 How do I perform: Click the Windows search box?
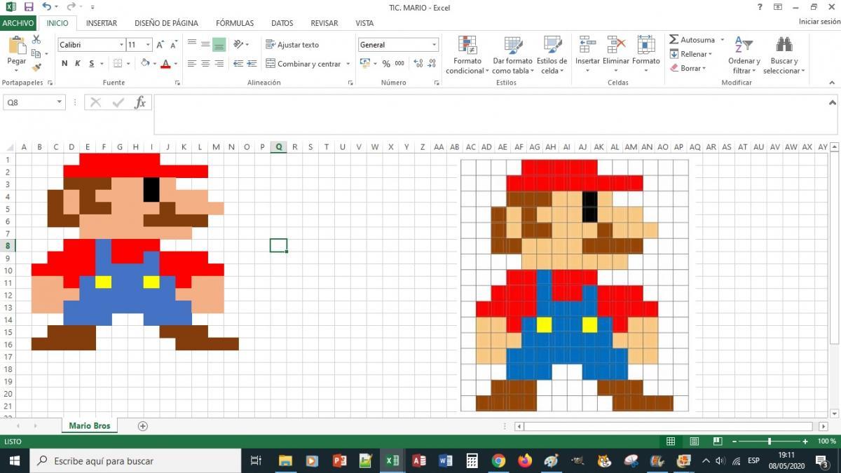point(135,460)
